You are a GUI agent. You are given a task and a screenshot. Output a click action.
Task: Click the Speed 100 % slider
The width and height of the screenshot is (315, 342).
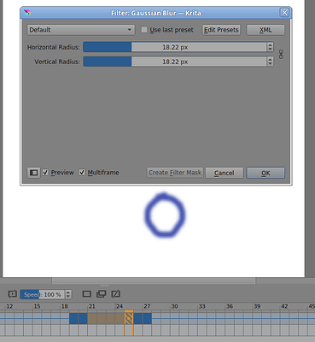[x=43, y=294]
